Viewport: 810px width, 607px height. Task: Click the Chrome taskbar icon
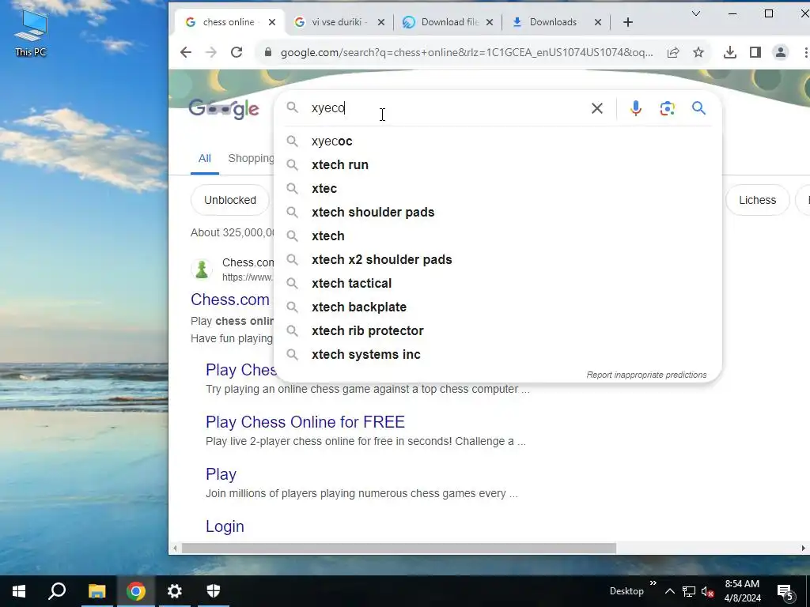[x=136, y=591]
